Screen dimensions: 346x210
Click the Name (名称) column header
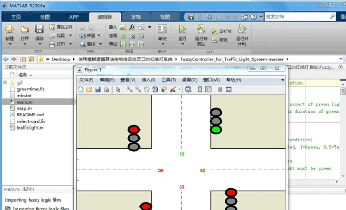point(23,75)
